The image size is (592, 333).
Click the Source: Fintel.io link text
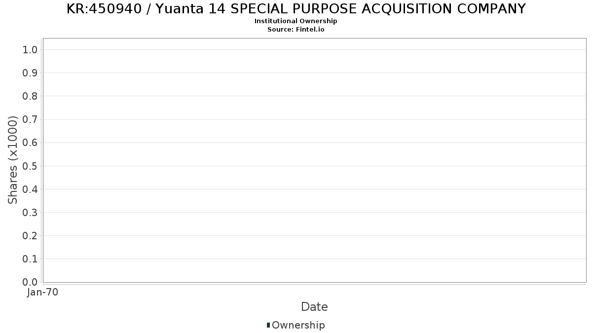click(296, 29)
